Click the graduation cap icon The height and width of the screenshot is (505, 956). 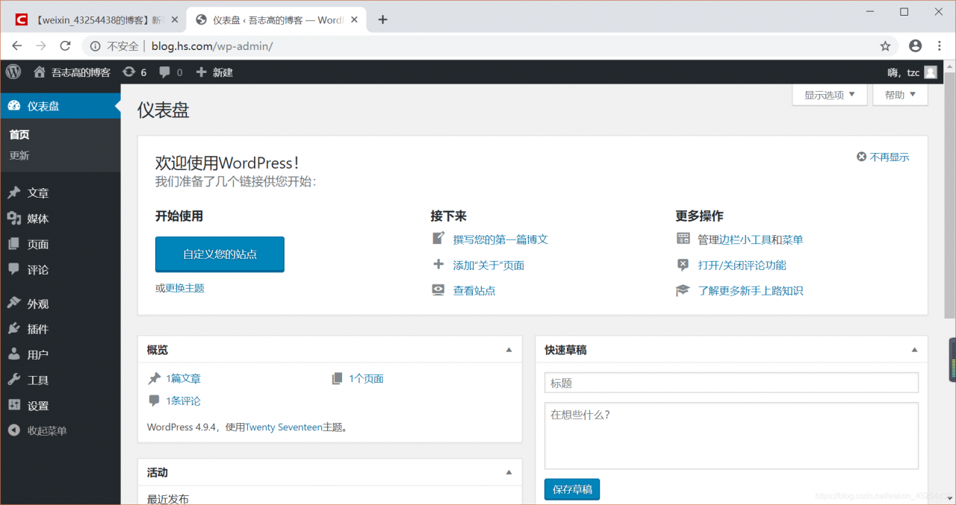[683, 290]
